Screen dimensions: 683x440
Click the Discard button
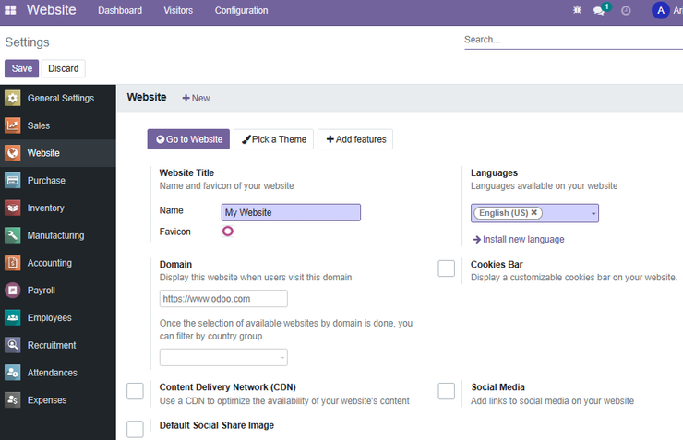pos(64,68)
